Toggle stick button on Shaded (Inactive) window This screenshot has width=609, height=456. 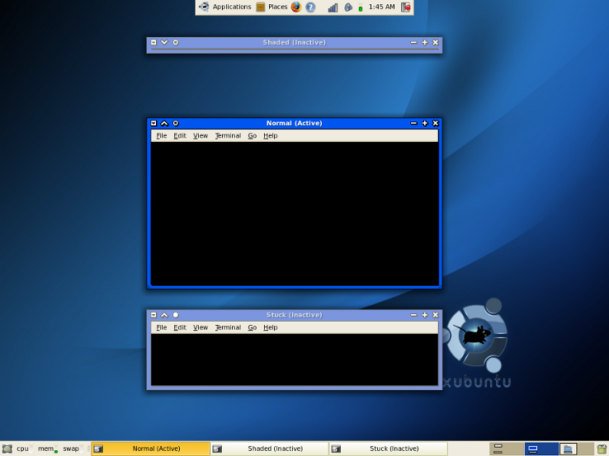pos(176,42)
